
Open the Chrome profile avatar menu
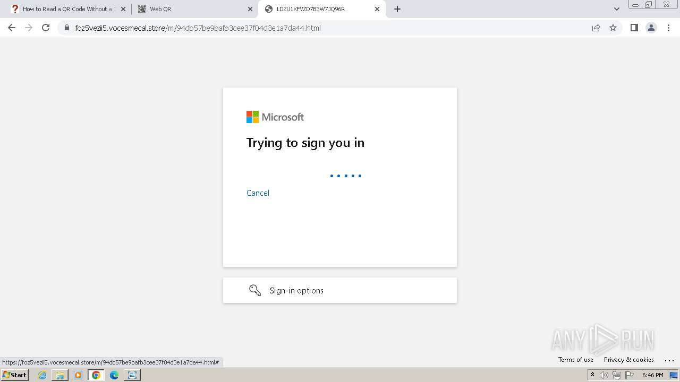tap(651, 28)
